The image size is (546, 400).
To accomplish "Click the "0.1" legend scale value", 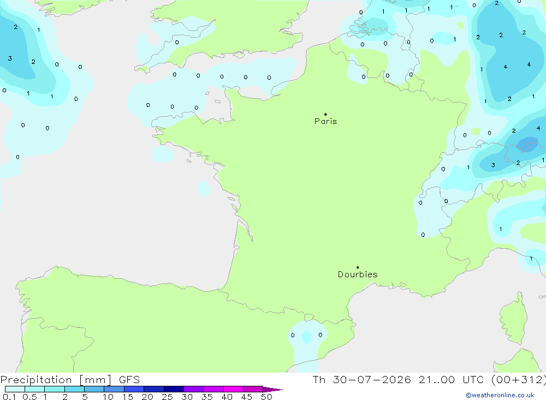I will tap(9, 397).
